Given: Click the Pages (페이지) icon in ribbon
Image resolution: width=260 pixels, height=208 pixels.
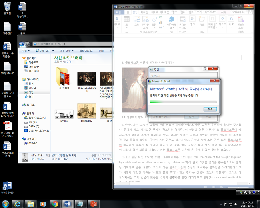Looking at the screenshot, I should tap(117, 19).
